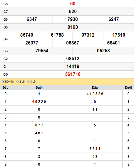
Task: Click G3 number 79554
Action: [x=42, y=51]
